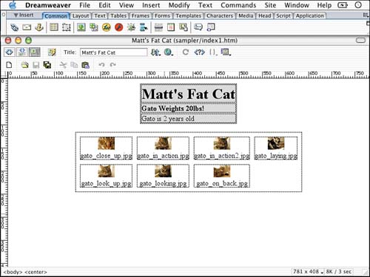The width and height of the screenshot is (370, 277).
Task: Select the Draw Layer tool
Action: tap(66, 27)
